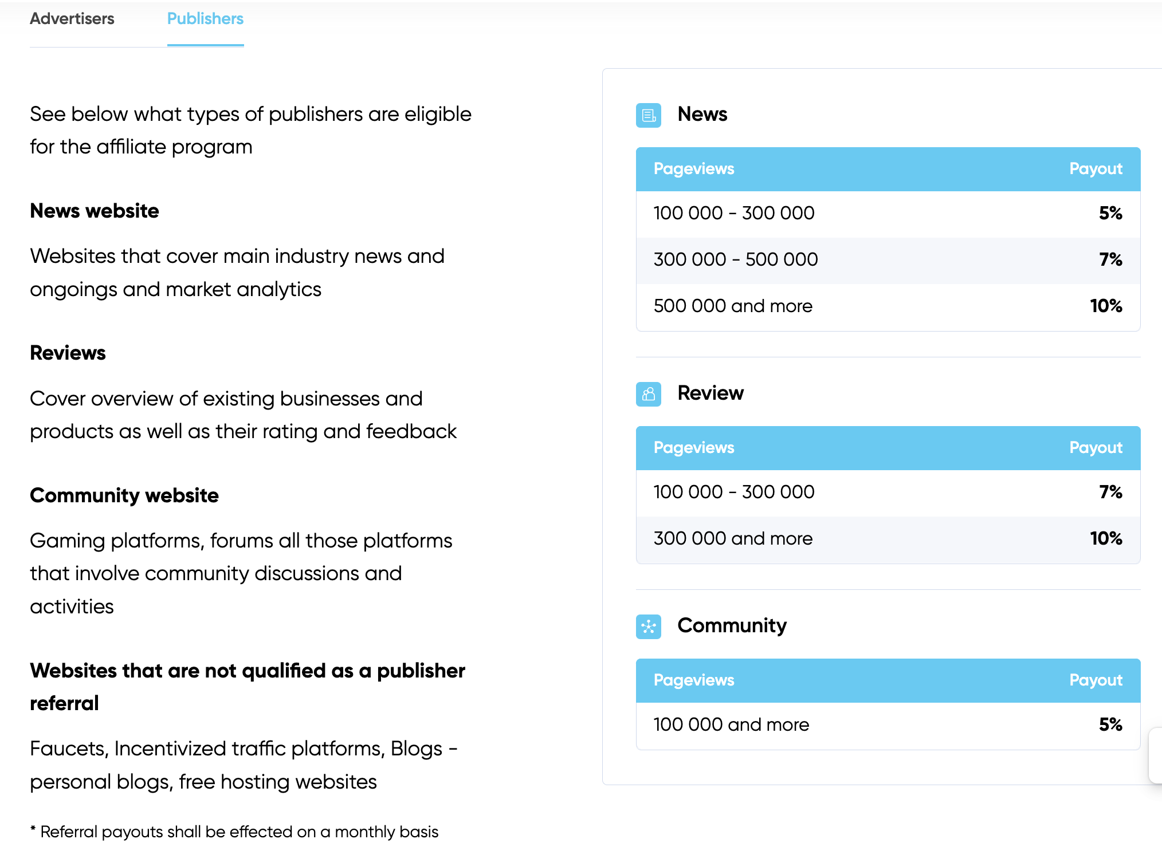Screen dimensions: 1162x843
Task: Click the Community table Pageviews header
Action: tap(693, 680)
